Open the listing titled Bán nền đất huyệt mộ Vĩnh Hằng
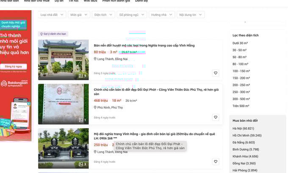Viewport: 288px width, 173px height. pos(144,45)
